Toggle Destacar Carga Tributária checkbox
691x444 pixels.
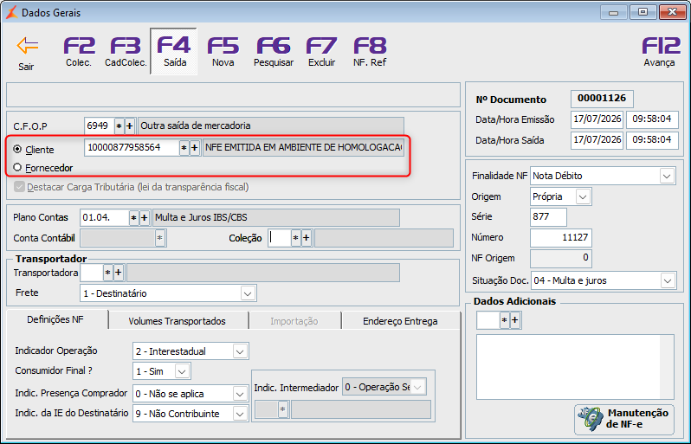pos(19,187)
